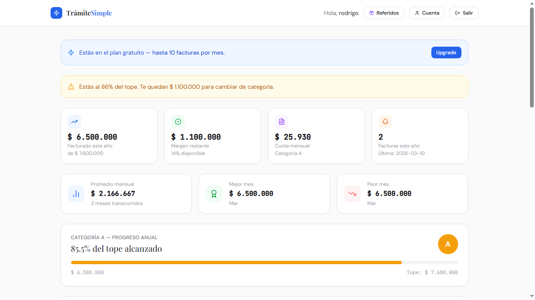Click the purple invoice icon on Cuota mensual
The height and width of the screenshot is (300, 535).
[282, 122]
